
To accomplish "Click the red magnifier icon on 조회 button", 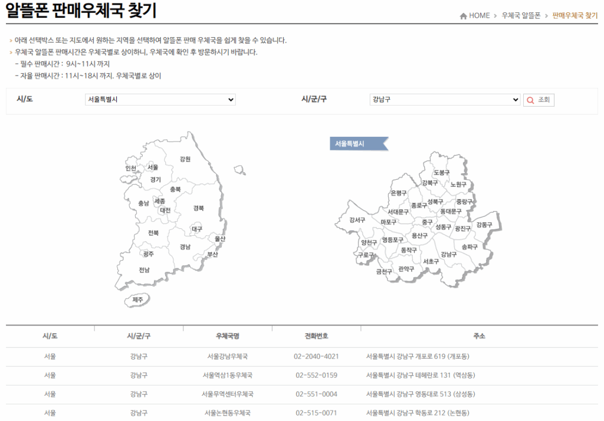I will [530, 99].
